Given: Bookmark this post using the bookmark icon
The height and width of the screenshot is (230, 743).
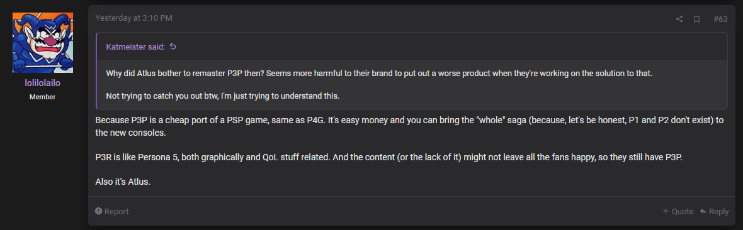Looking at the screenshot, I should point(696,19).
